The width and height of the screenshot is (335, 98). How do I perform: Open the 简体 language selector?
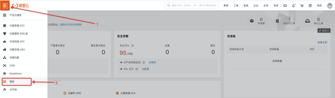[x=319, y=5]
